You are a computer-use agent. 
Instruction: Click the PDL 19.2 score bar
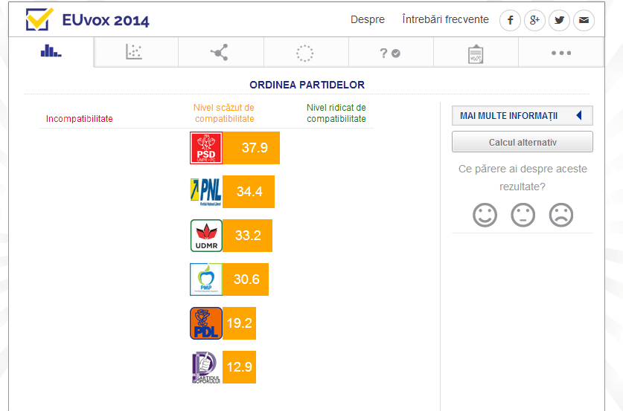click(x=239, y=323)
